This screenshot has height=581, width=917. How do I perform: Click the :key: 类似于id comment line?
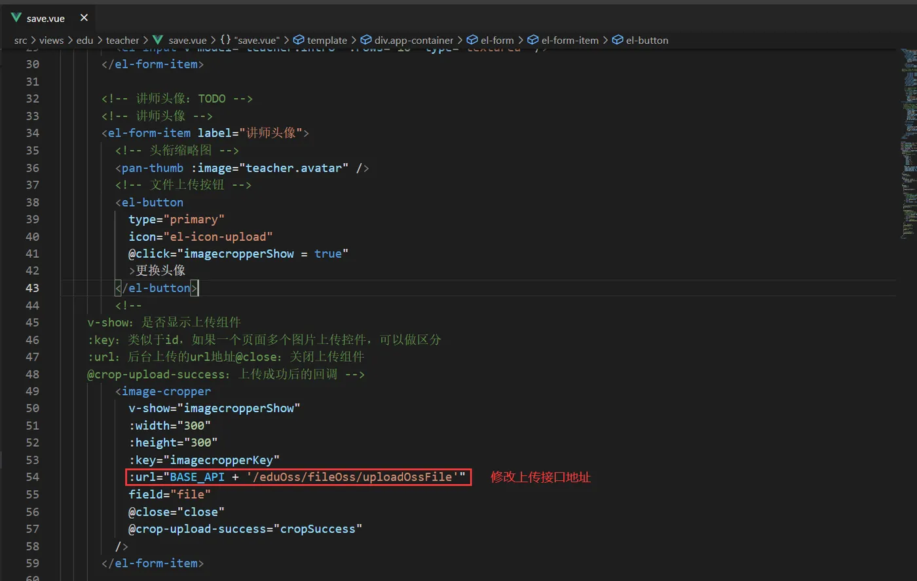click(264, 340)
